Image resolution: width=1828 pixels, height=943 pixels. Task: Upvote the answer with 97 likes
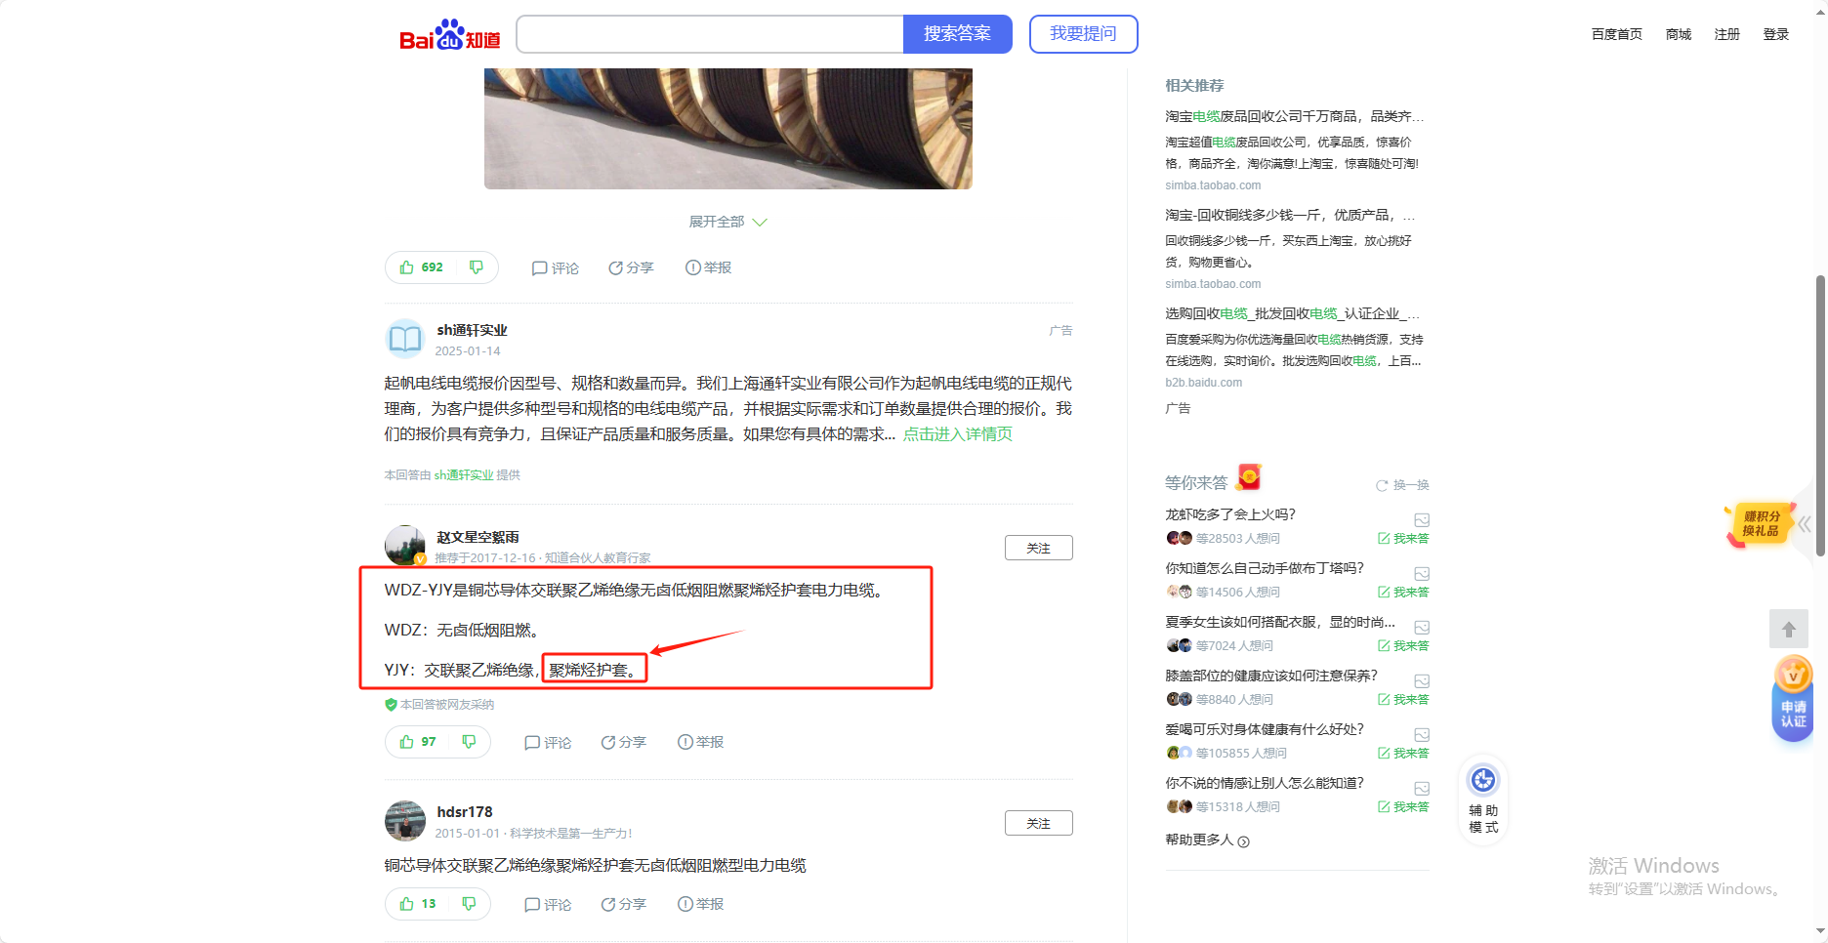pyautogui.click(x=418, y=742)
